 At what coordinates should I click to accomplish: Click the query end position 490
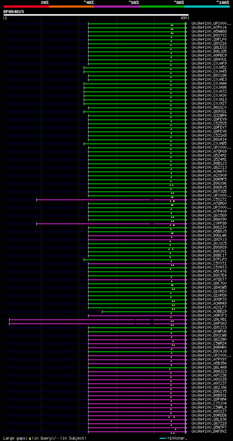point(184,18)
